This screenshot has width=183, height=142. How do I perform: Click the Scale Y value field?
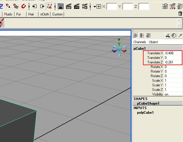click(x=173, y=85)
